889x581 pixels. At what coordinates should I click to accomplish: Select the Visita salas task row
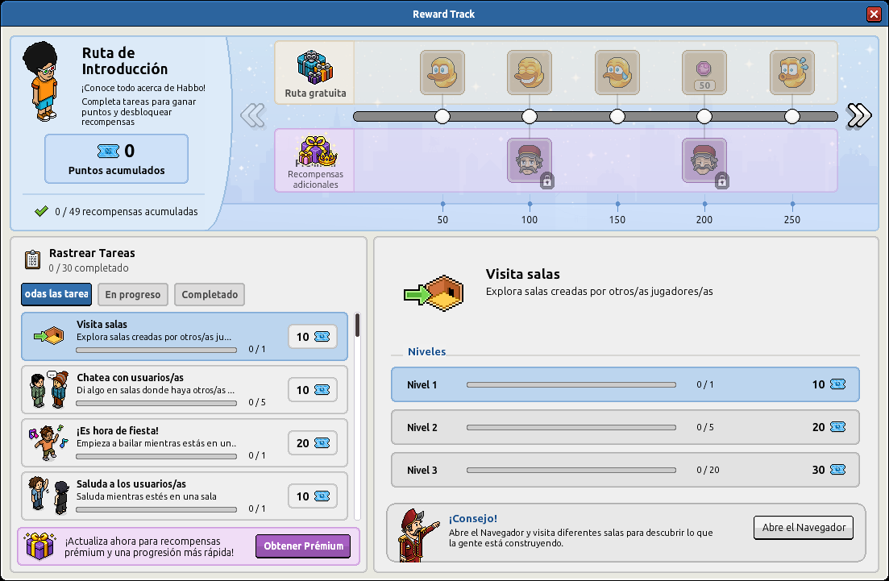[185, 336]
